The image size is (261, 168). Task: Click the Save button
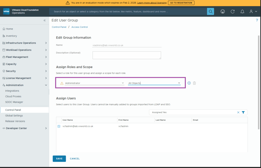tap(59, 159)
